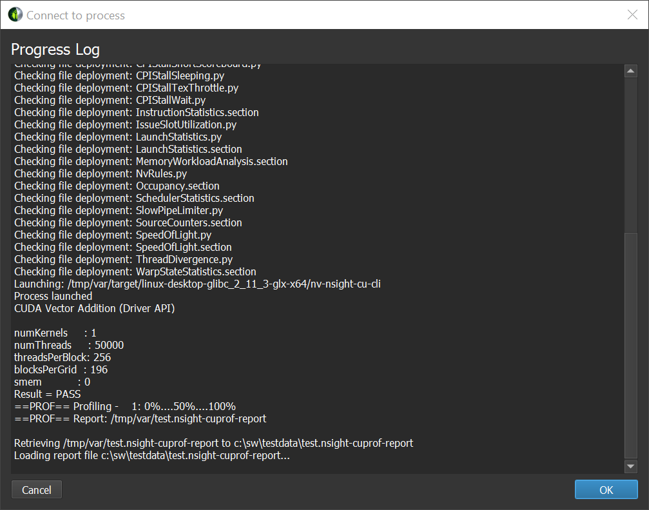Click the "Connect to process" window title
649x510 pixels.
point(75,15)
